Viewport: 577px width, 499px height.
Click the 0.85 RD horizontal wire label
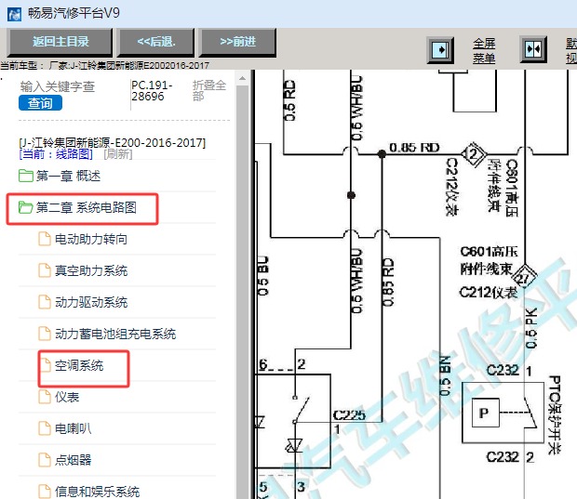[x=414, y=148]
